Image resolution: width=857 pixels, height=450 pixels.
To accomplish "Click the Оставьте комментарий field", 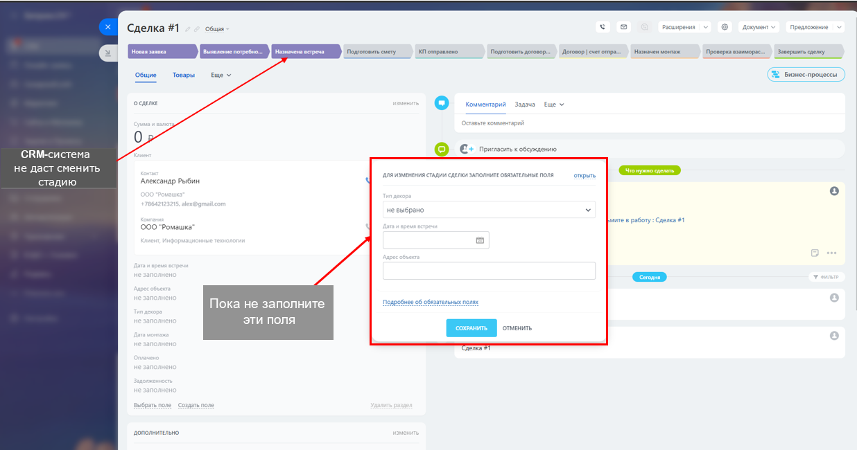I will pos(651,123).
